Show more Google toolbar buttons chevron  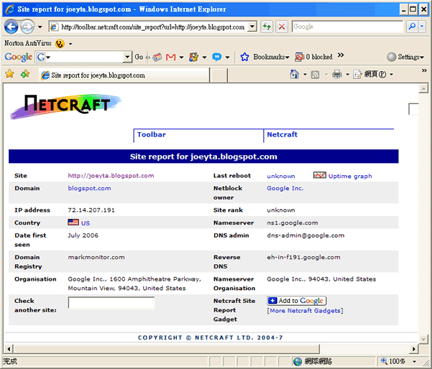click(x=341, y=55)
